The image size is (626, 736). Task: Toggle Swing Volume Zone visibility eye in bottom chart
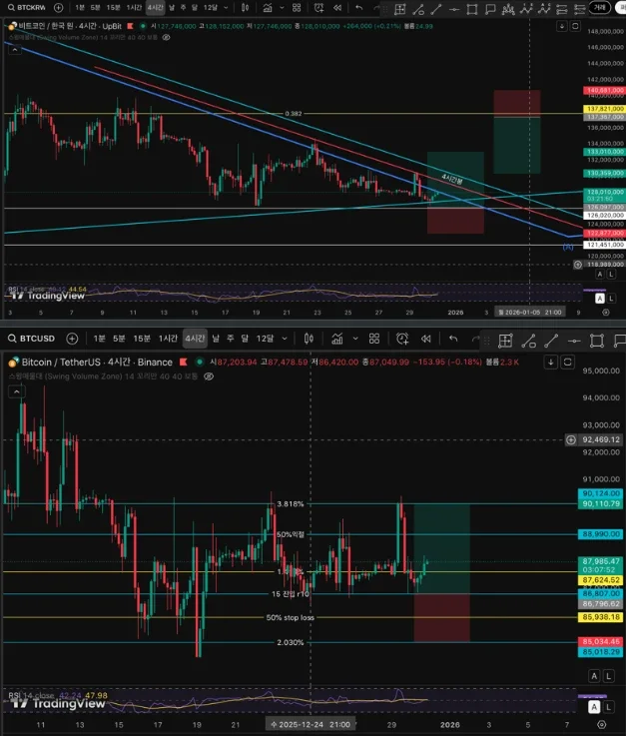coord(209,376)
